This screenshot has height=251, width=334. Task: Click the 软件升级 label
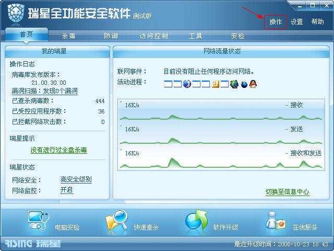pos(225,227)
